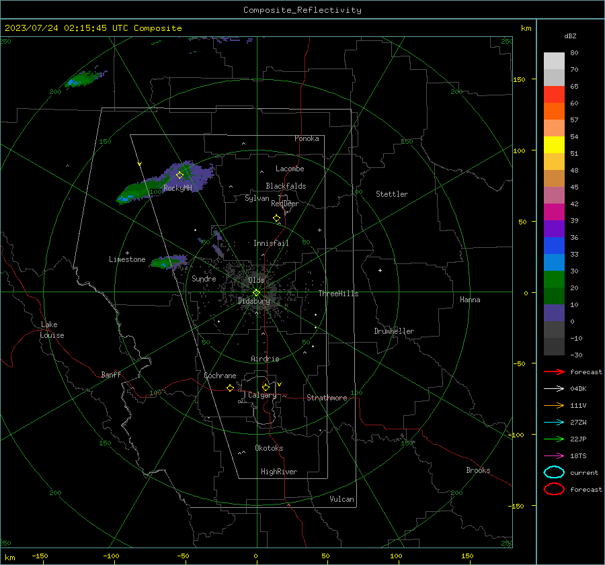Click the purple 39-36 dBZ color swatch
This screenshot has height=565, width=605.
(x=554, y=228)
